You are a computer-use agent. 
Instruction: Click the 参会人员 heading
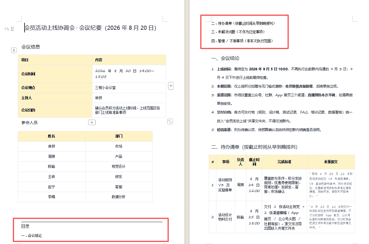tap(29, 123)
